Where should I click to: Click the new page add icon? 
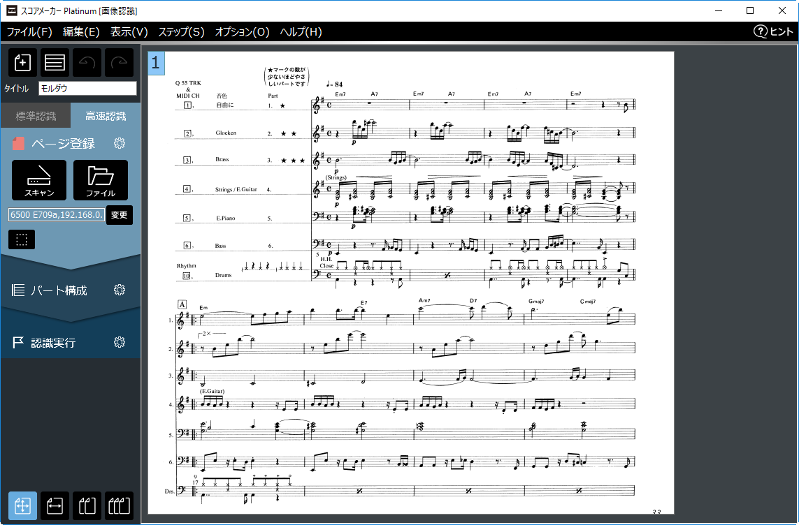(x=22, y=63)
